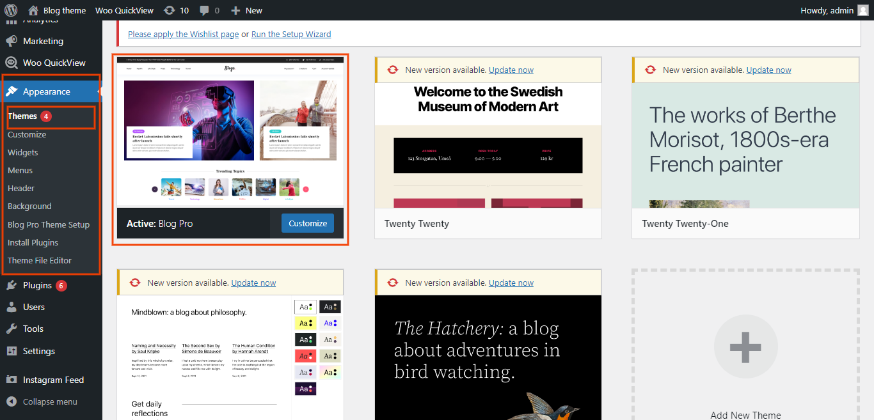
Task: Open the Theme File Editor submenu
Action: click(40, 260)
